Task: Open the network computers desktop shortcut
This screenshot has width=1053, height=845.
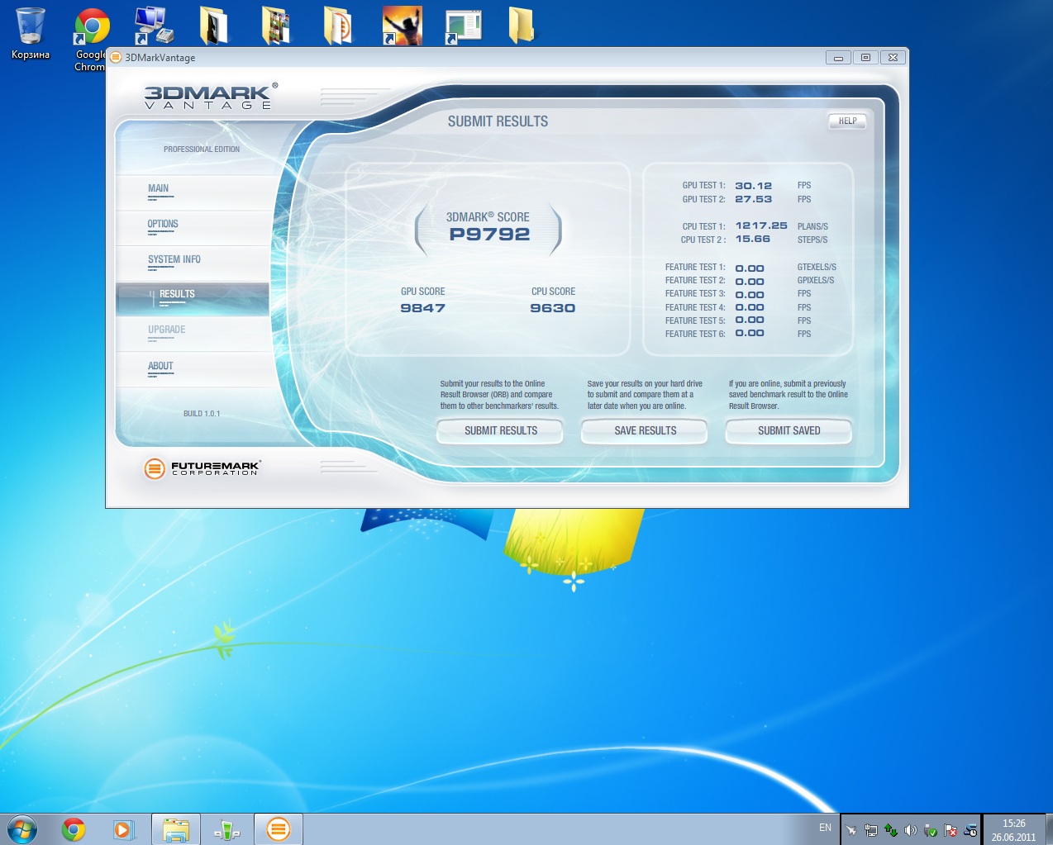Action: coord(153,26)
